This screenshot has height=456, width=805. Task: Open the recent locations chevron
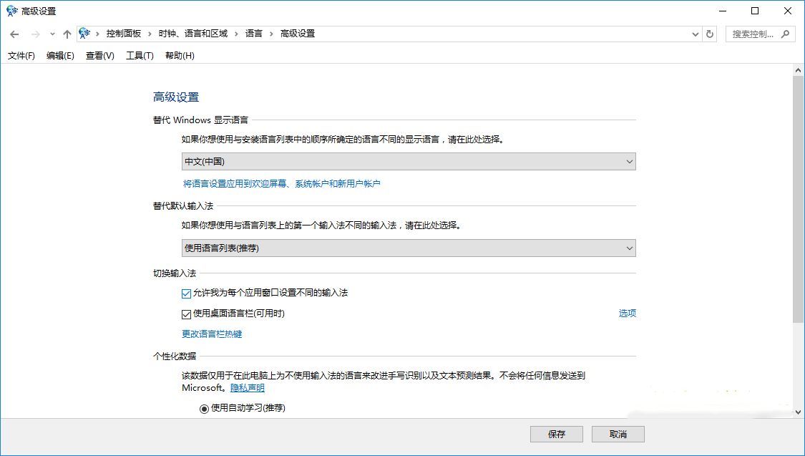52,34
